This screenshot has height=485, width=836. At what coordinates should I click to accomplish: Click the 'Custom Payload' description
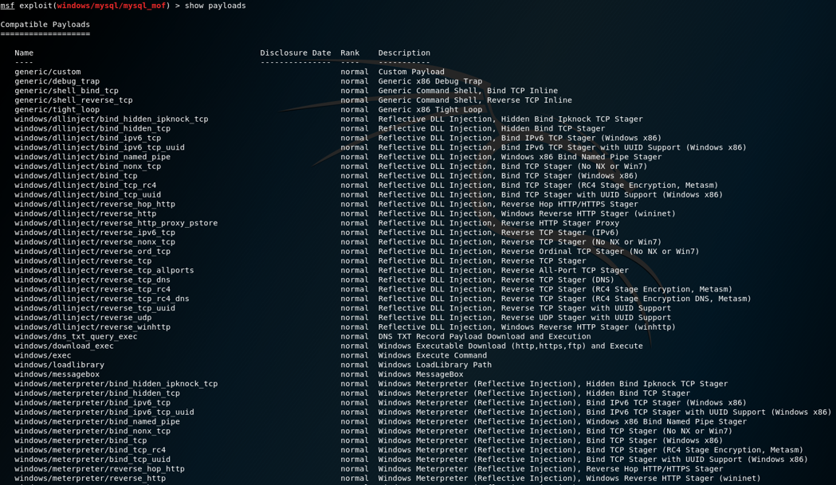[x=411, y=72]
